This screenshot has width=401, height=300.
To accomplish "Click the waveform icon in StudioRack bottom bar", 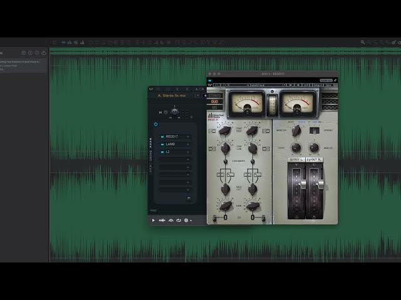I will 162,221.
